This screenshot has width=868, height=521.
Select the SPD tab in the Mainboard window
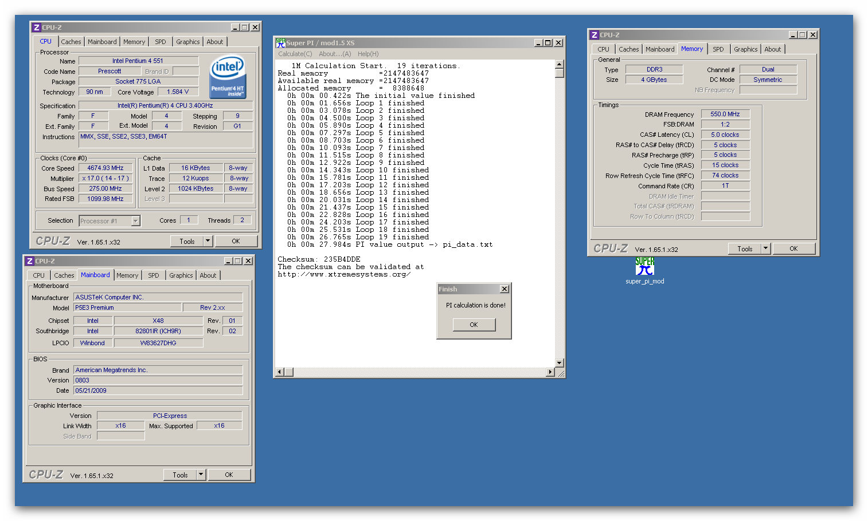click(154, 275)
